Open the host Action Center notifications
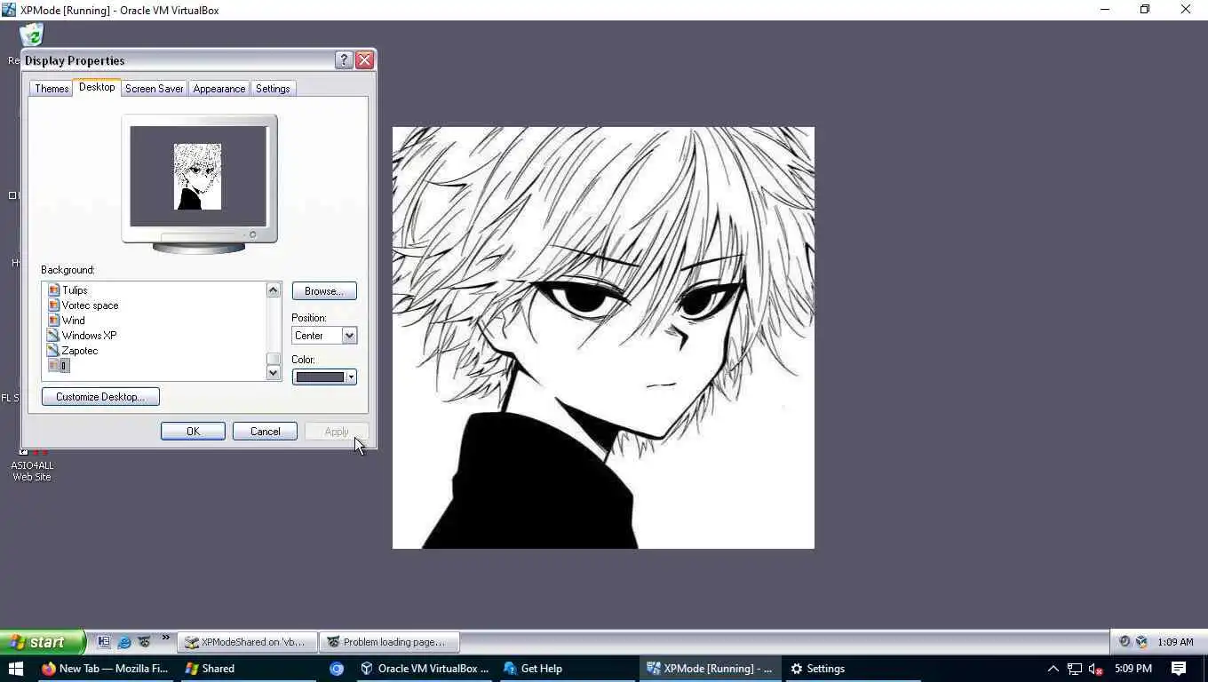Viewport: 1208px width, 682px height. [x=1179, y=669]
